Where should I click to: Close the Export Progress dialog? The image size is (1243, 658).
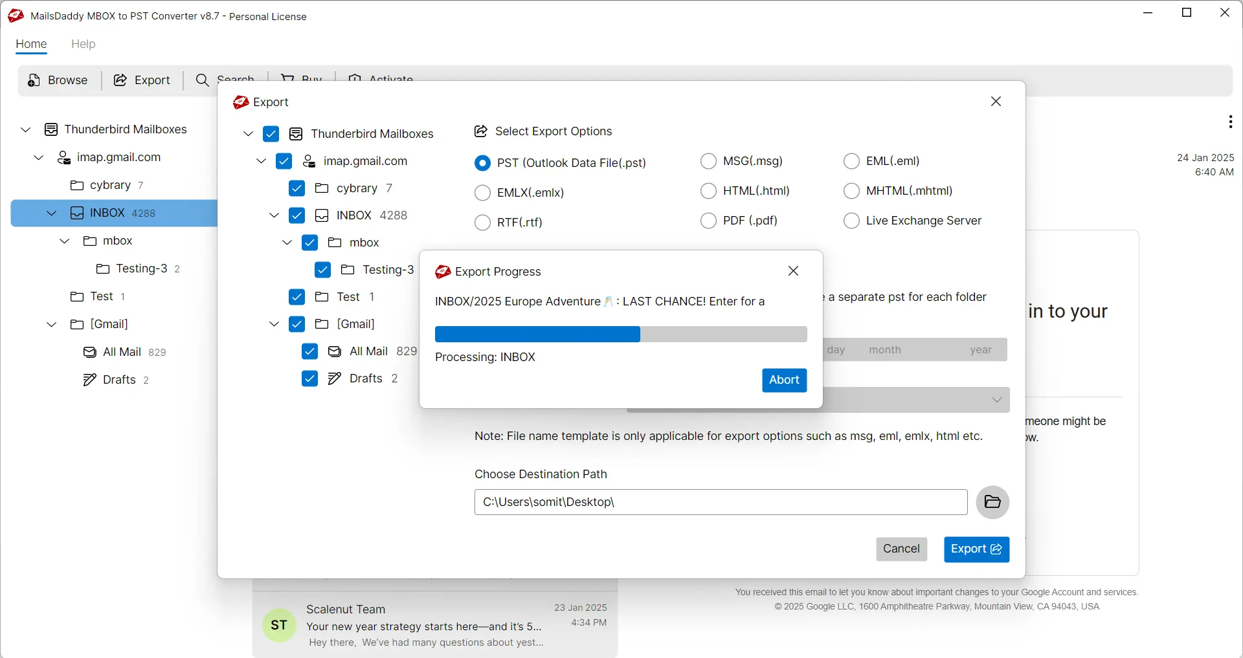point(793,271)
